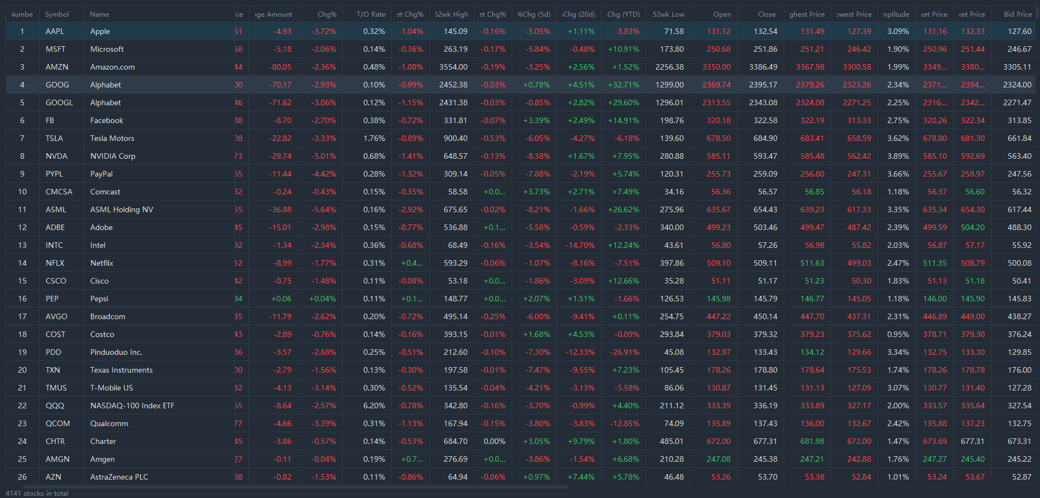
Task: Click the Chg (20d) column header
Action: pyautogui.click(x=579, y=14)
